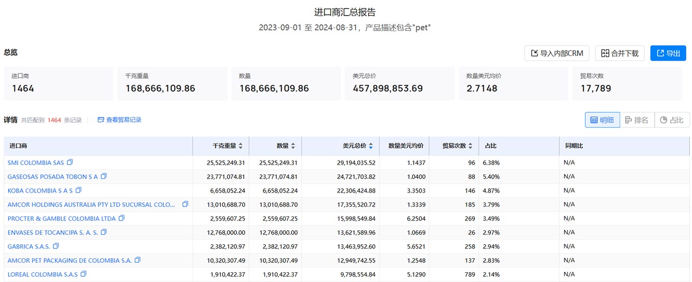Open PROCTER & GAMBLE COLOMBIA LTDA link
This screenshot has height=282, width=692.
coord(62,219)
